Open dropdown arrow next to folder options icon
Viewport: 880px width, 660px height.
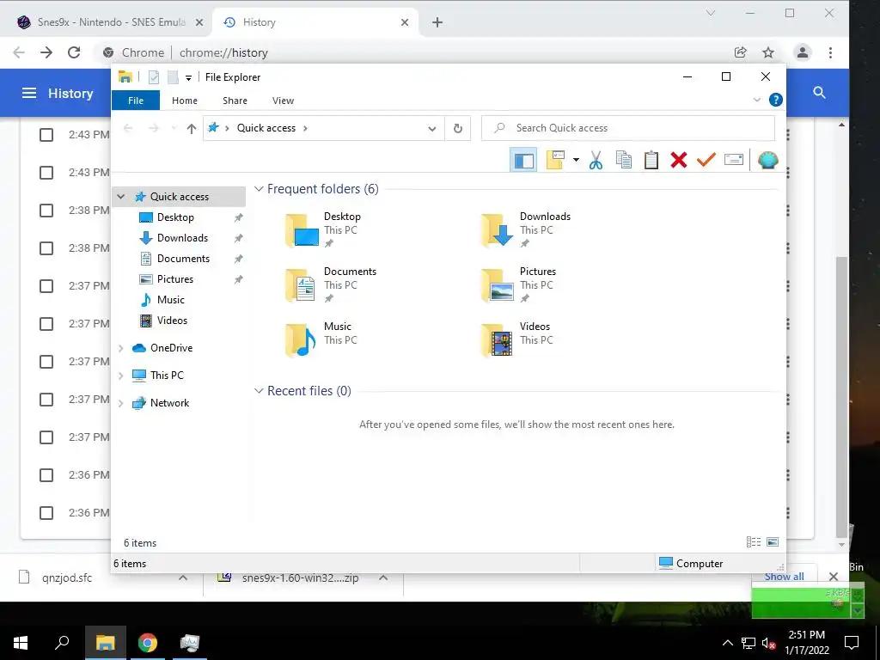pos(576,161)
